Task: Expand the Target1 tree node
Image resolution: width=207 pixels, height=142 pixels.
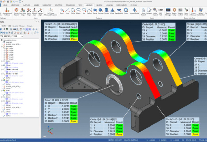Action: [x=4, y=49]
